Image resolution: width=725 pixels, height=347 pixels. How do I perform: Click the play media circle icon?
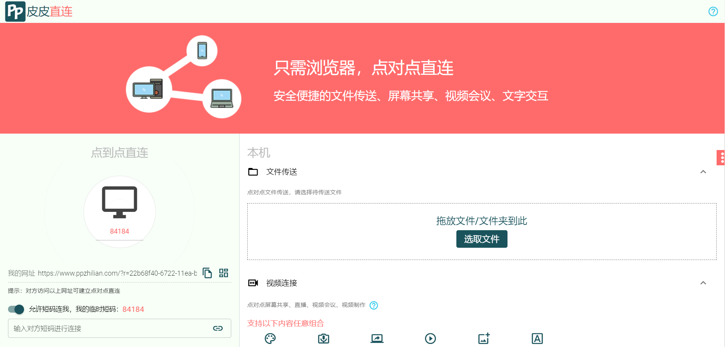tap(430, 338)
